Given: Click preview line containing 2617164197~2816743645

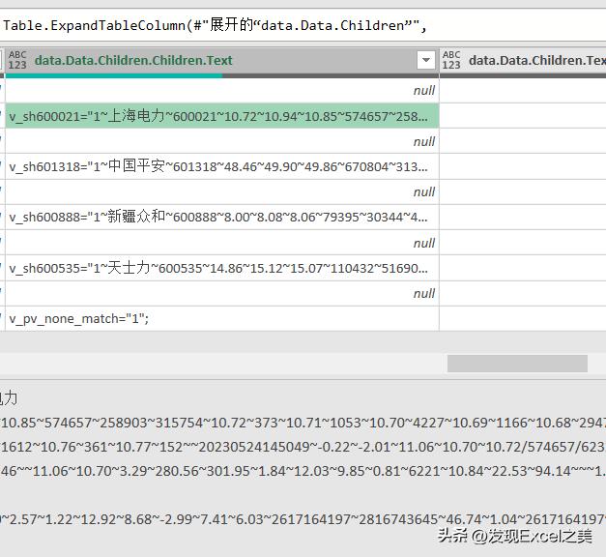Looking at the screenshot, I should click(303, 519).
